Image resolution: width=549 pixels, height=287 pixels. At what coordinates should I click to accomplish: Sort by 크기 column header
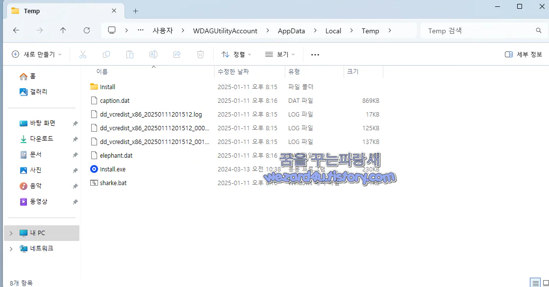[x=352, y=72]
